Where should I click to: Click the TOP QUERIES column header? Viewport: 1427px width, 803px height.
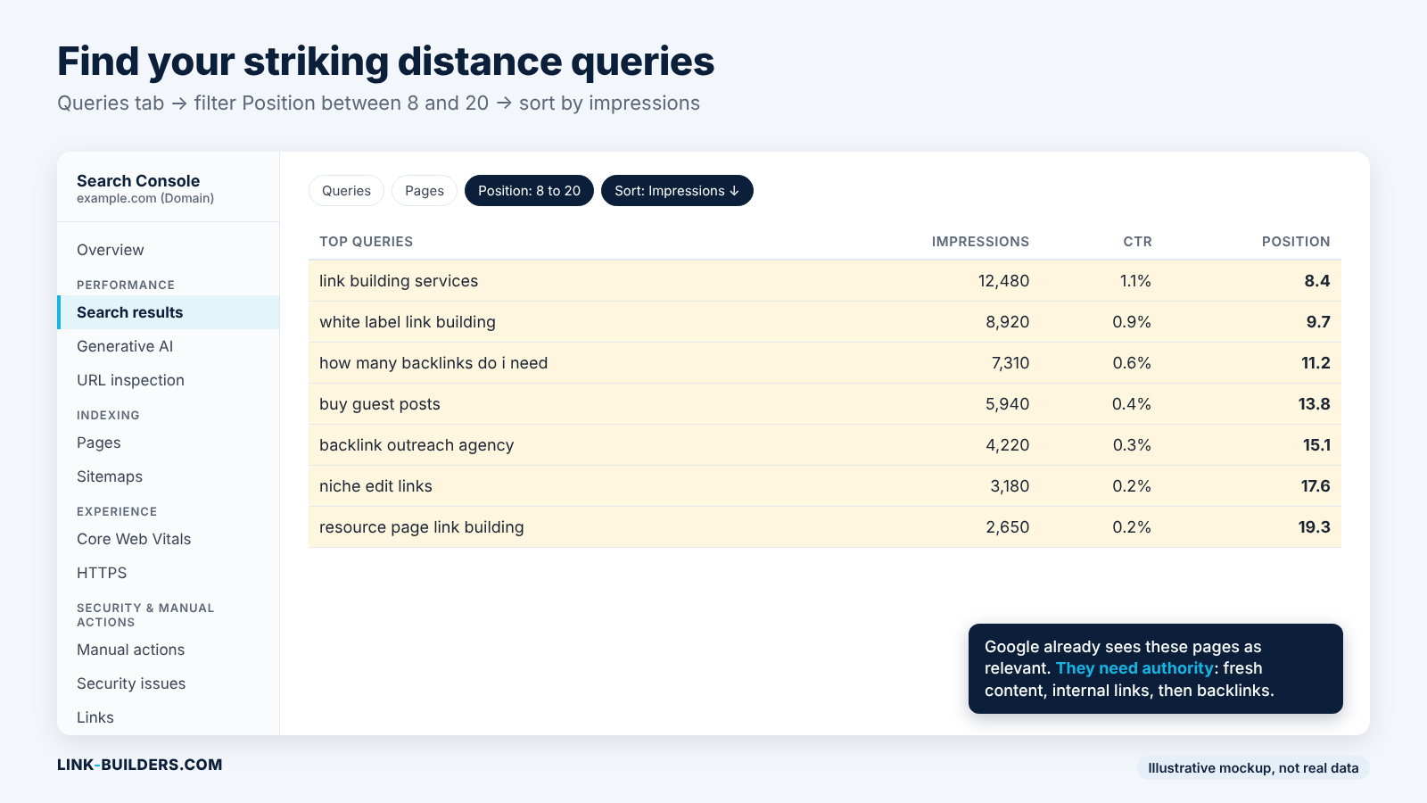click(366, 242)
